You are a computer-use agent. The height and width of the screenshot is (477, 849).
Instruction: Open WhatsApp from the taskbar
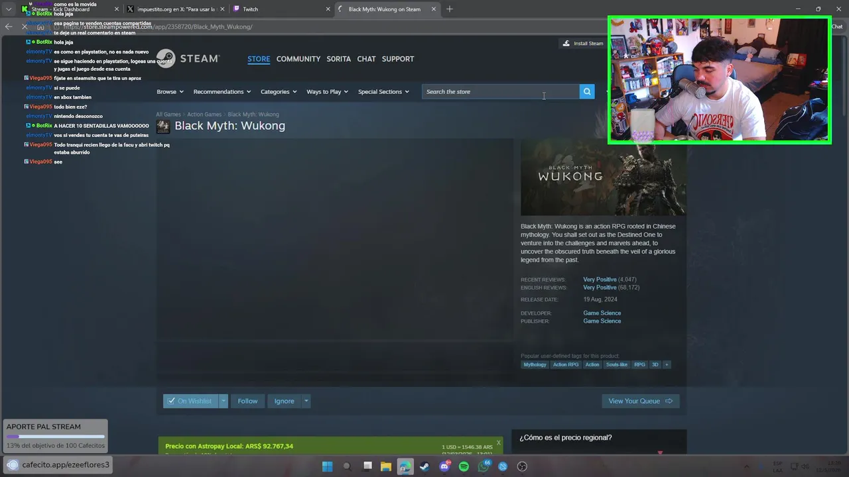point(484,466)
